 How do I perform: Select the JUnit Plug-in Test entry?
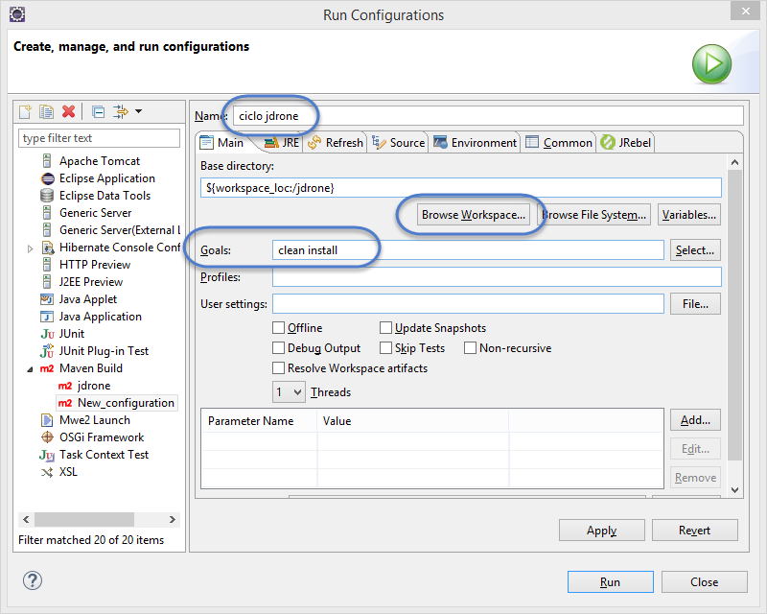click(x=104, y=351)
